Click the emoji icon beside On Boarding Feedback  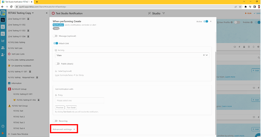pos(9,66)
